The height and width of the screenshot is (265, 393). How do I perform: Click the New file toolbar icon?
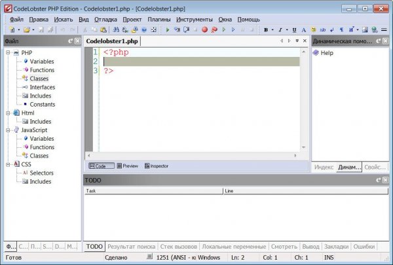(x=12, y=30)
